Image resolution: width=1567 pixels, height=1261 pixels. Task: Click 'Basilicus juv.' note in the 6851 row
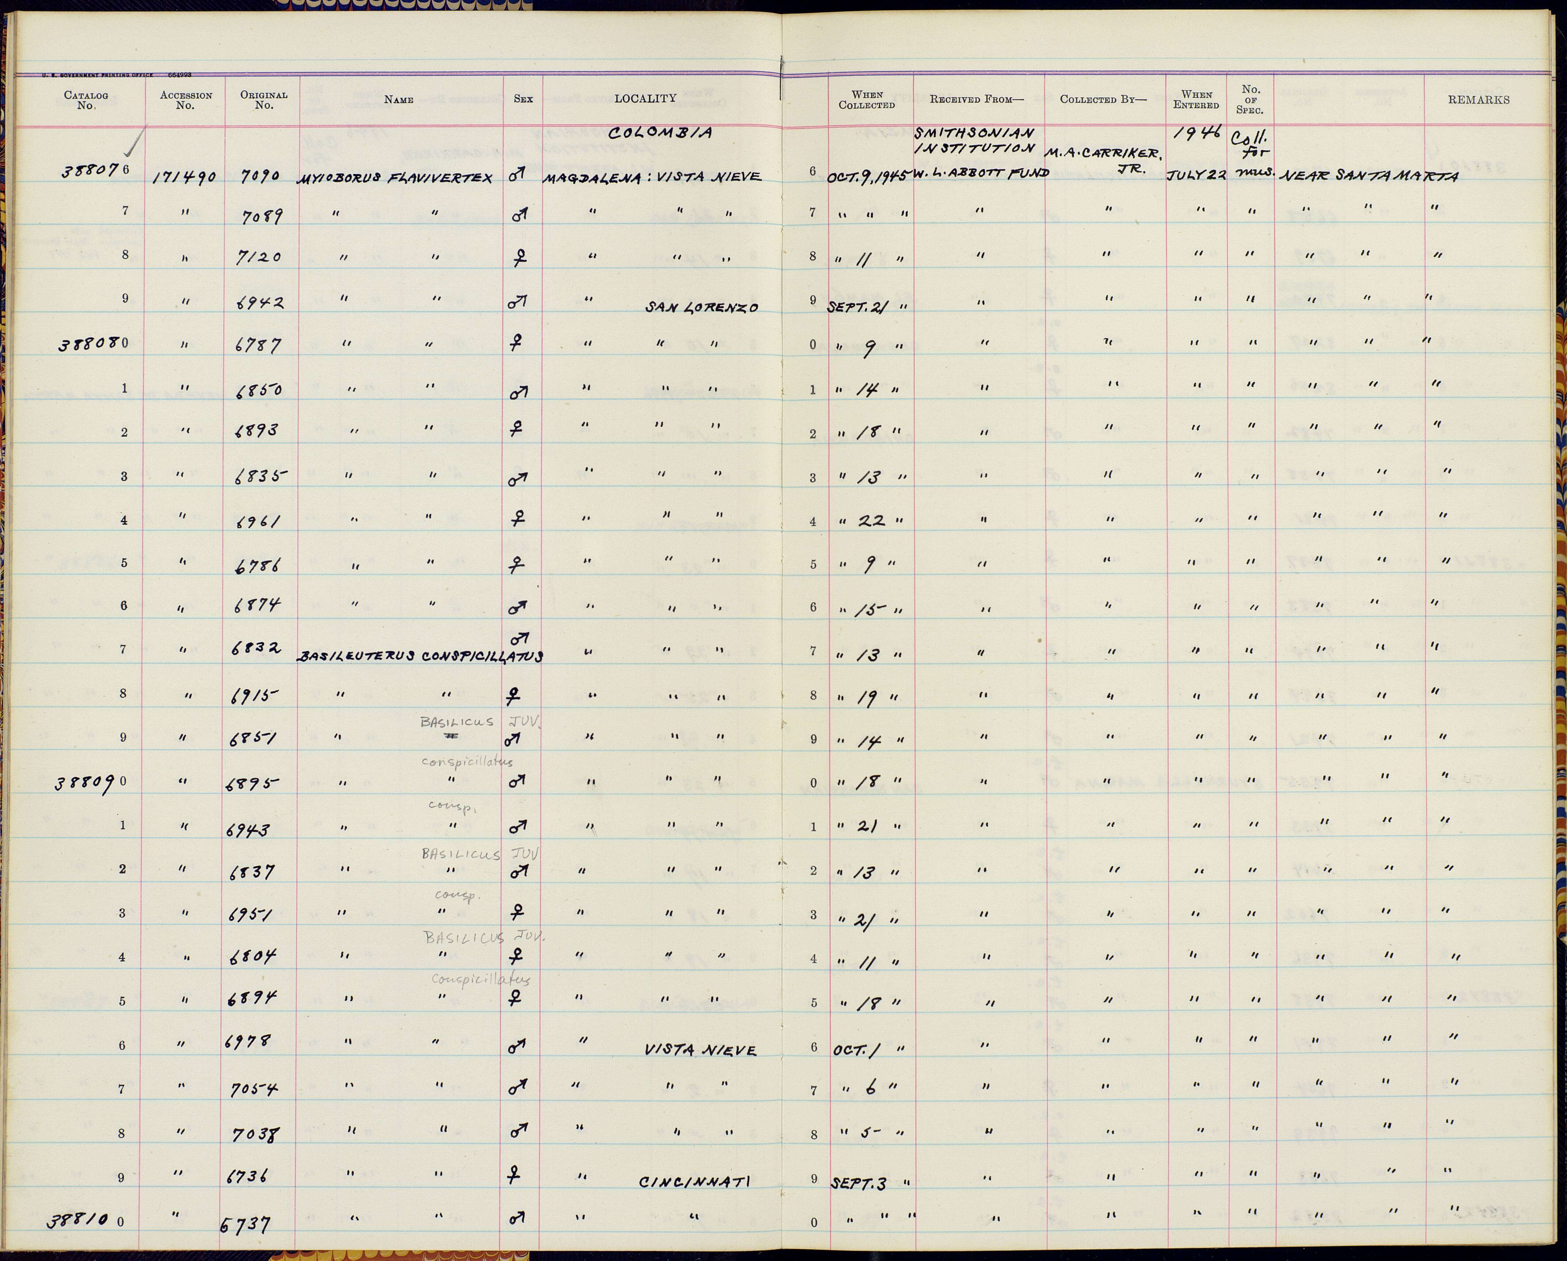coord(481,722)
